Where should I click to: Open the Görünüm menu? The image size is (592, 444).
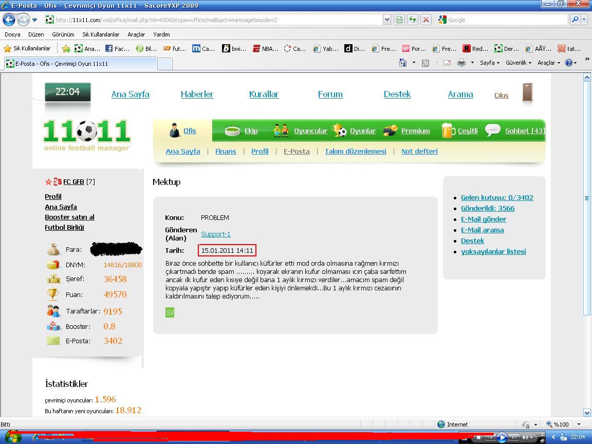[x=63, y=34]
